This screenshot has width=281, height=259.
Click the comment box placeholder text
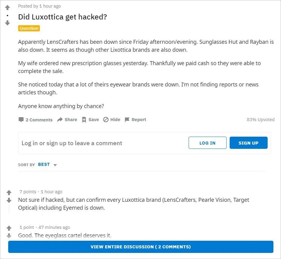point(72,143)
